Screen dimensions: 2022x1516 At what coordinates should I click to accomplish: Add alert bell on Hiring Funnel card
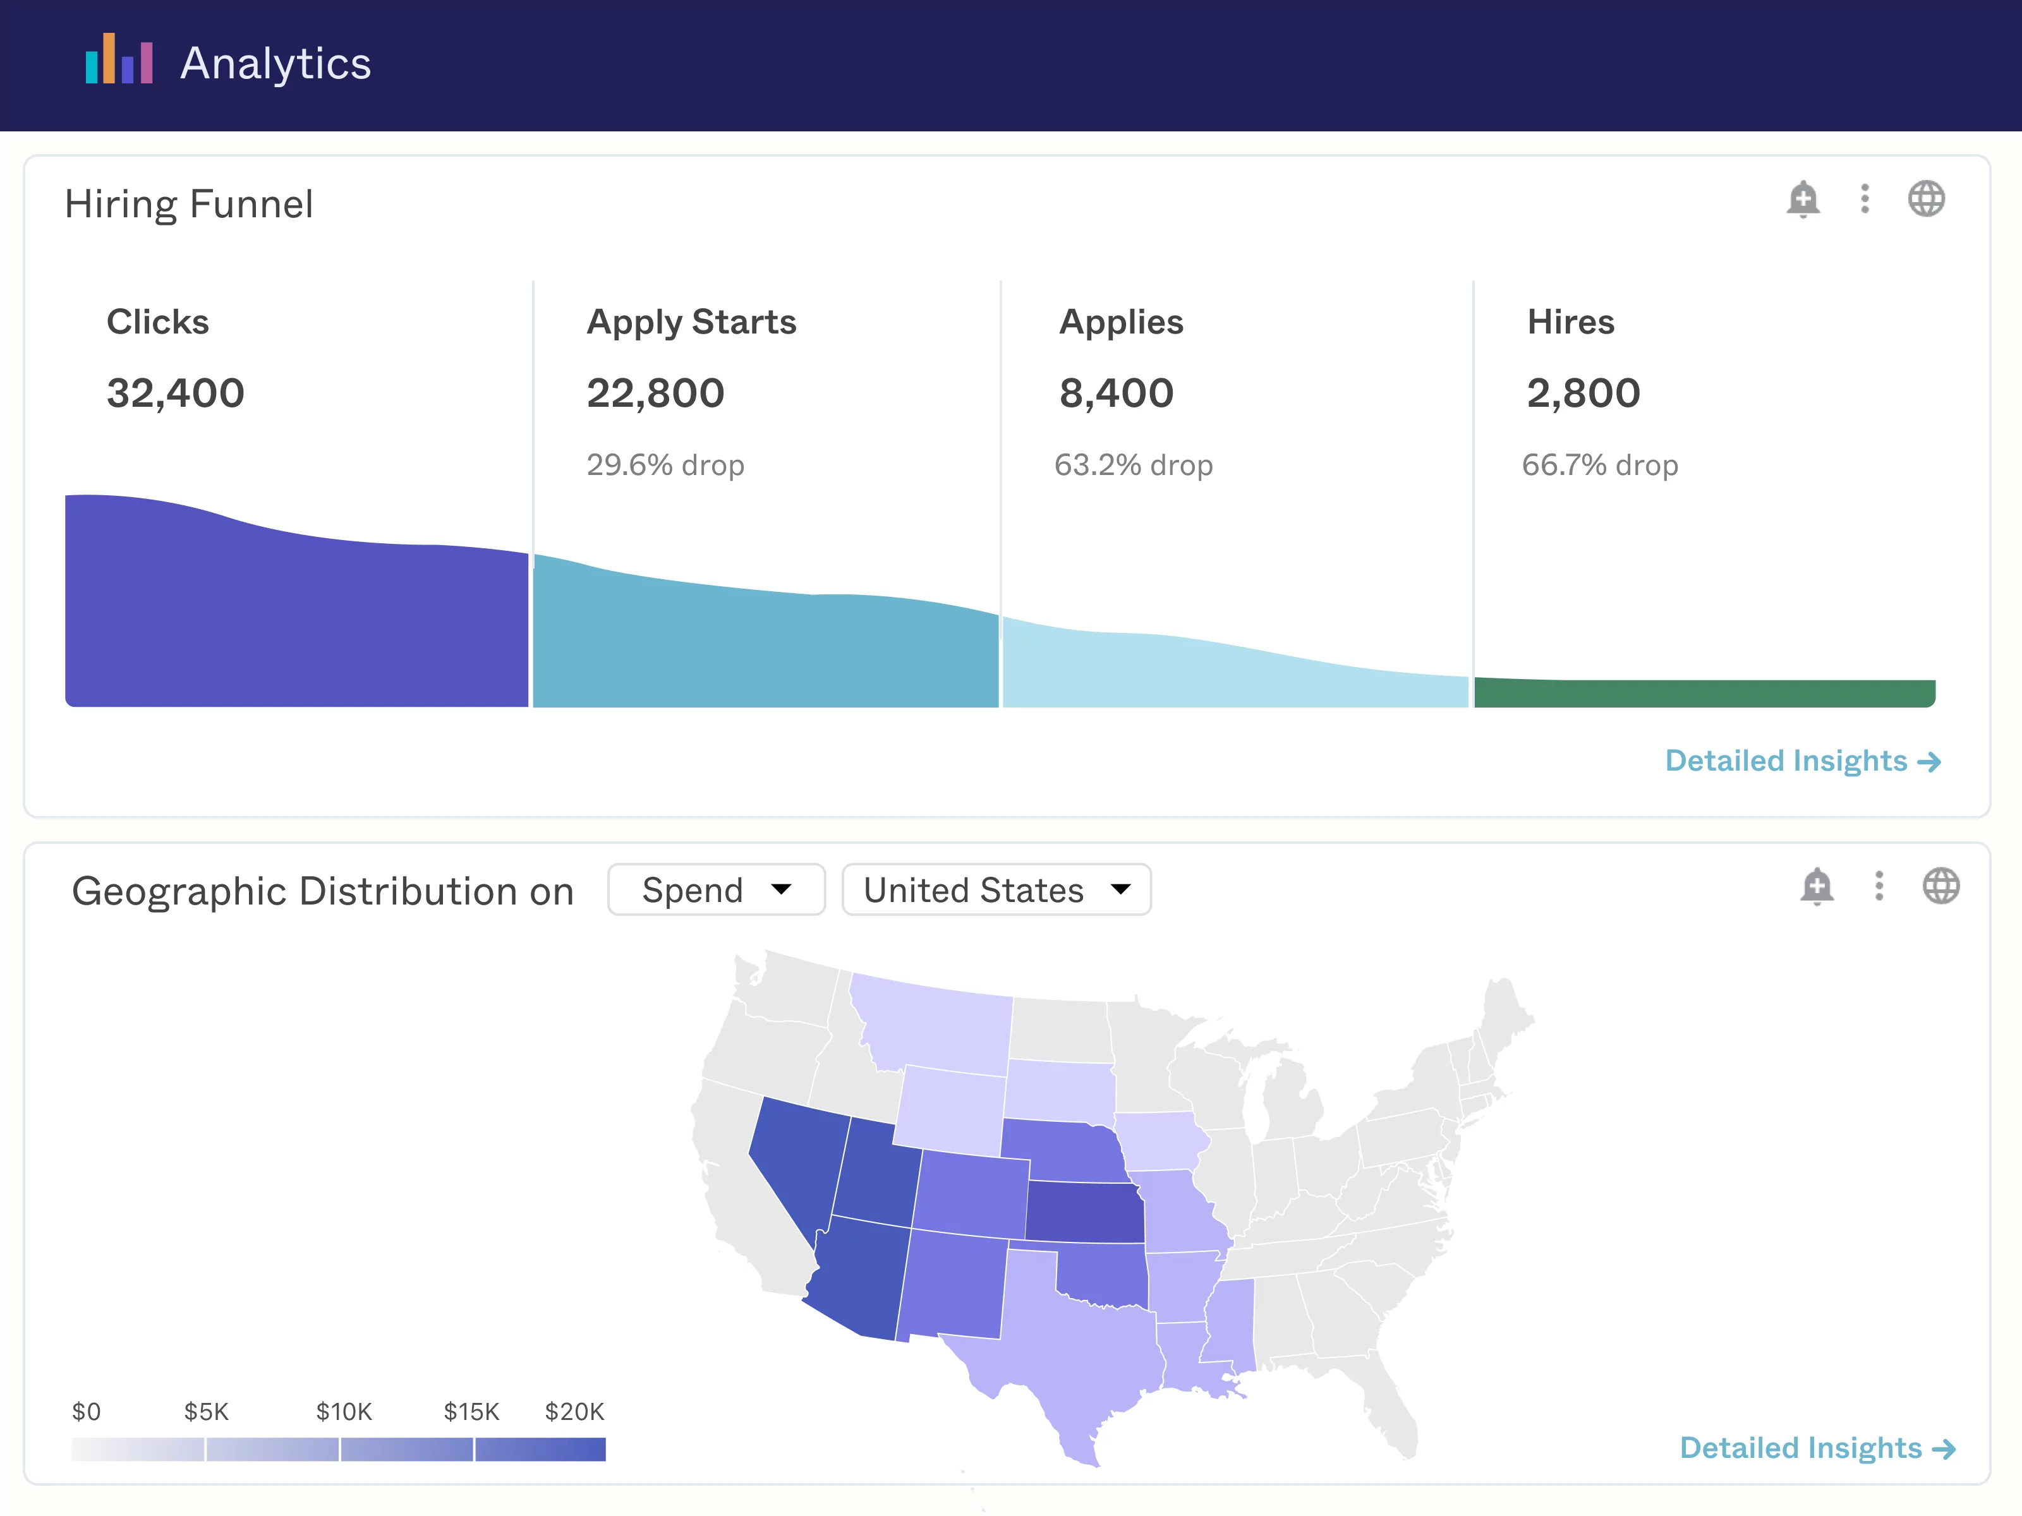(x=1803, y=199)
